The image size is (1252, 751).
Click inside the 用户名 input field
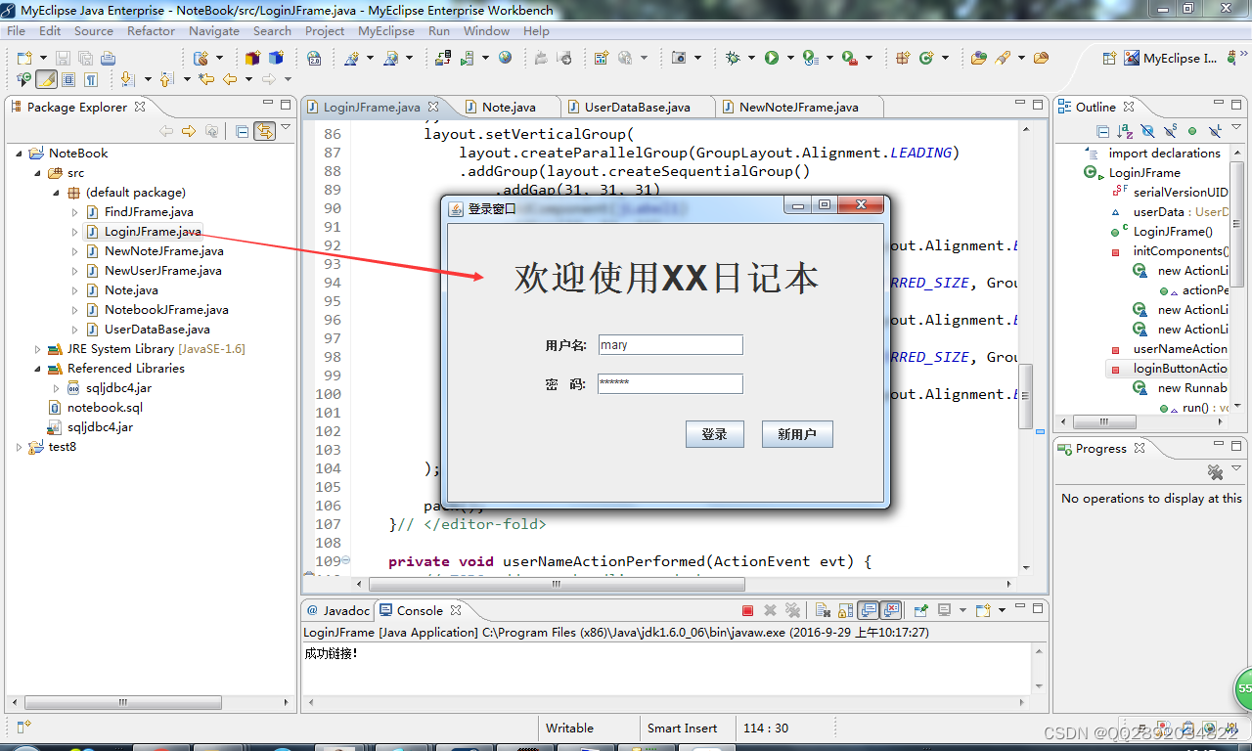coord(670,344)
